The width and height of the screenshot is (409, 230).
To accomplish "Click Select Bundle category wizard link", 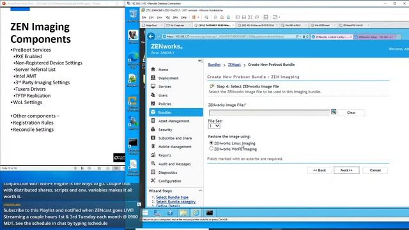I will point(176,202).
